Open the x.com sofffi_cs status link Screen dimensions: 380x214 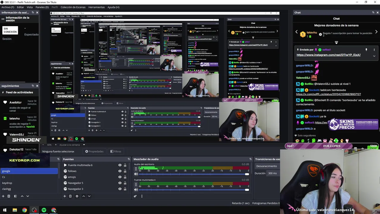point(328,94)
